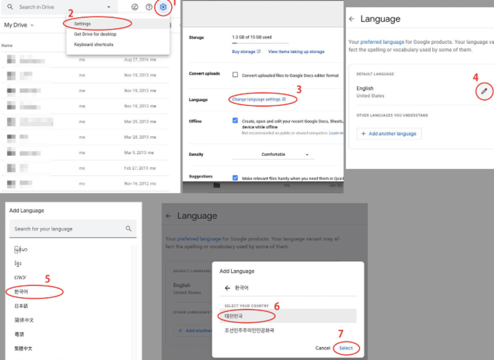Click Select in Add Language dialog
This screenshot has height=360, width=494.
click(x=346, y=348)
